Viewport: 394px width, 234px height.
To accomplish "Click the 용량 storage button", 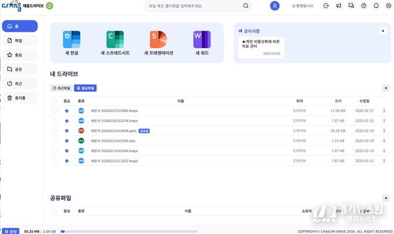I will (x=10, y=231).
